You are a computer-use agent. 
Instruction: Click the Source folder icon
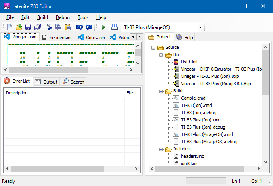tap(160, 48)
